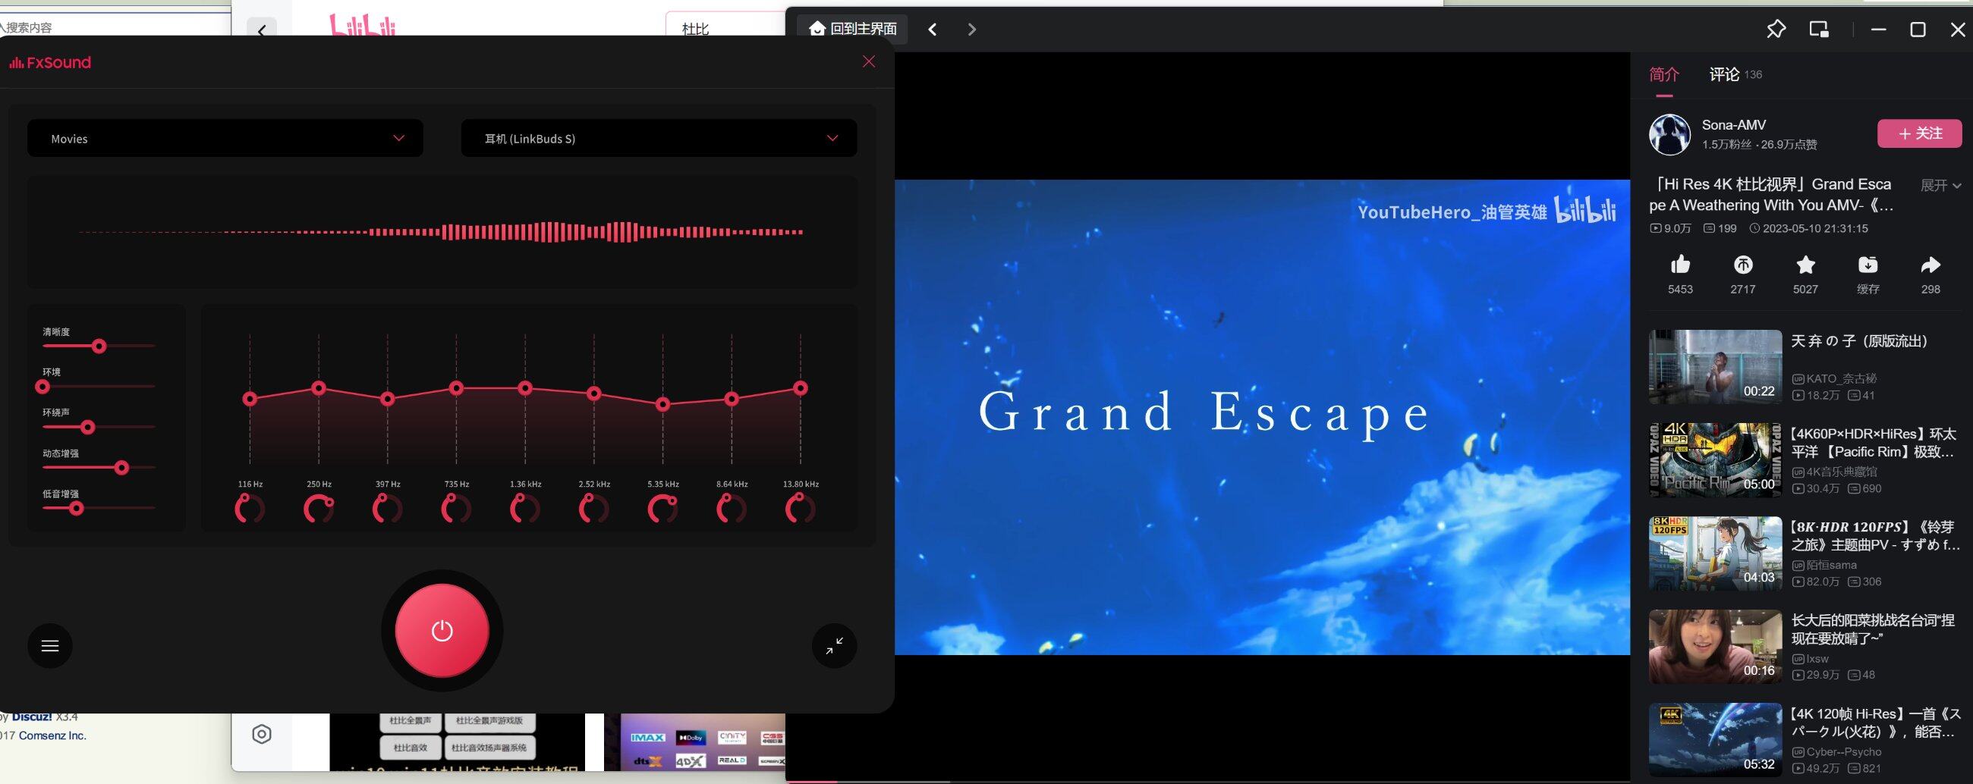Follow Sona-AMV with the 关注 button
Image resolution: width=1973 pixels, height=784 pixels.
point(1919,133)
